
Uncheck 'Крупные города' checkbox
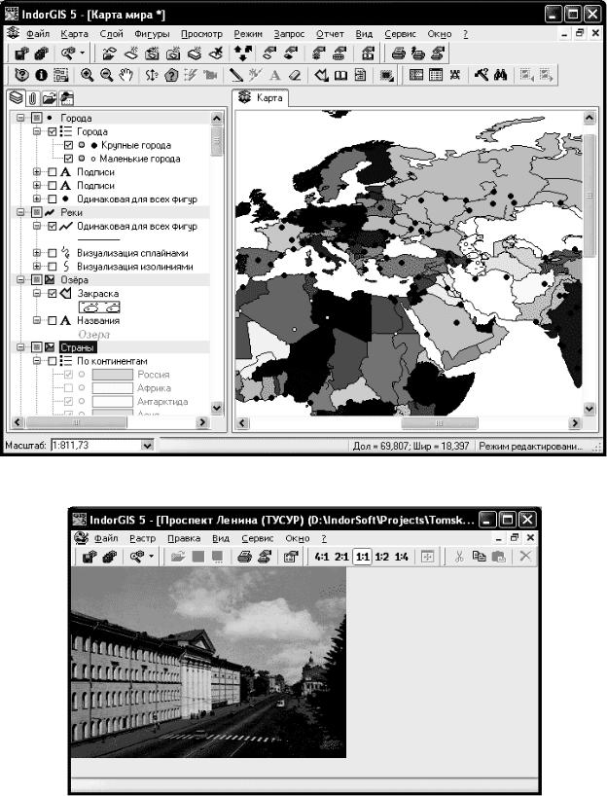click(68, 145)
